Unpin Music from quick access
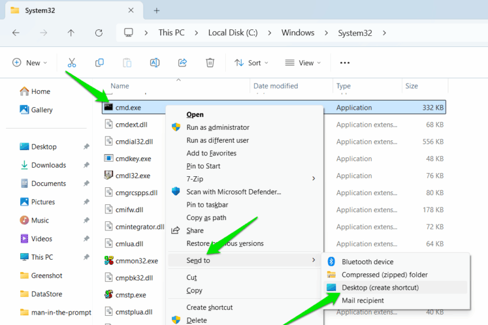The width and height of the screenshot is (488, 325). tap(87, 220)
